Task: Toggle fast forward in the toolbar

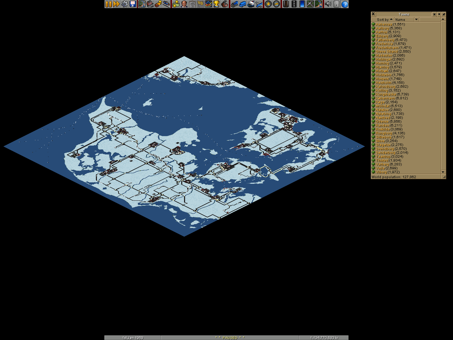Action: coord(116,4)
